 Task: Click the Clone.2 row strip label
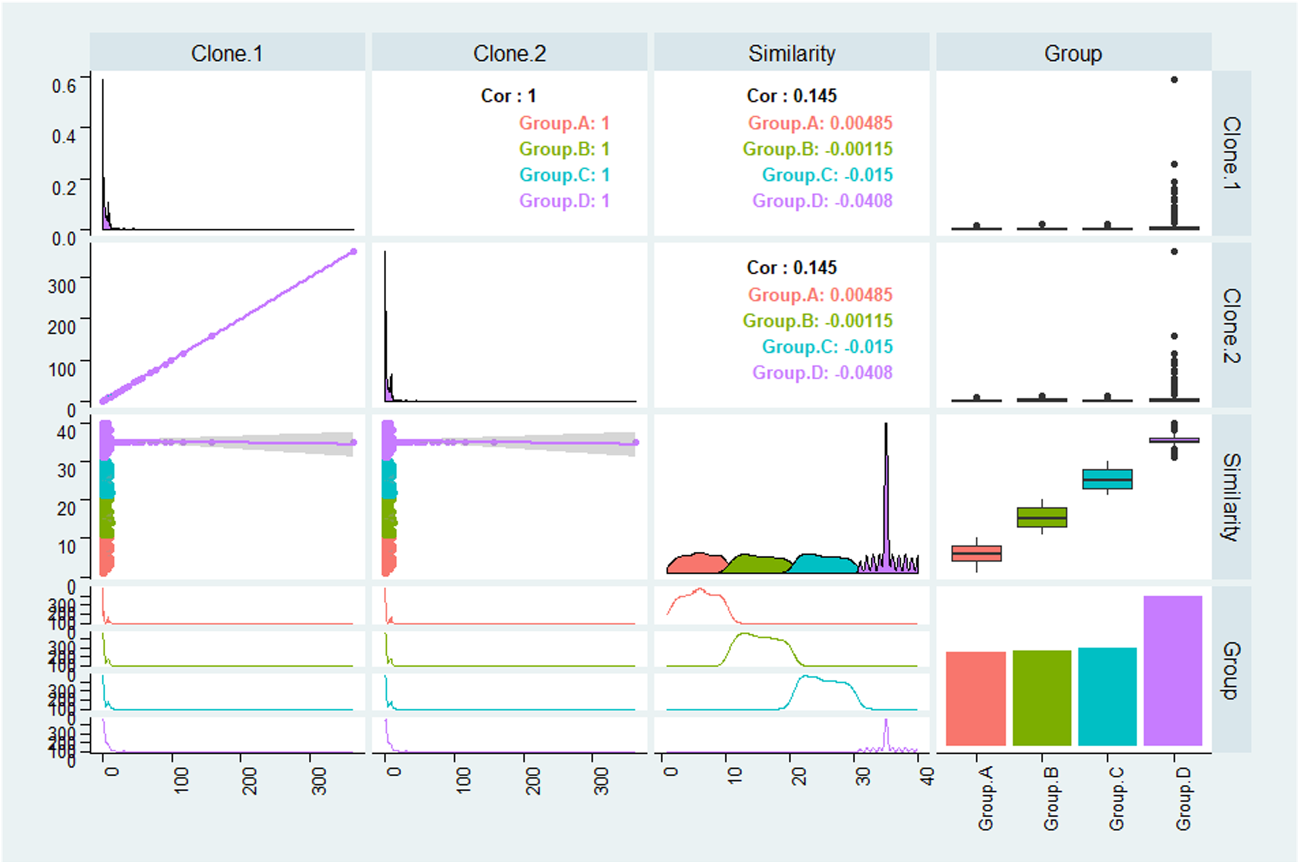(1231, 325)
